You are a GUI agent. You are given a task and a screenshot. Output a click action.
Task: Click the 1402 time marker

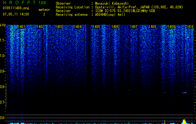41,27
